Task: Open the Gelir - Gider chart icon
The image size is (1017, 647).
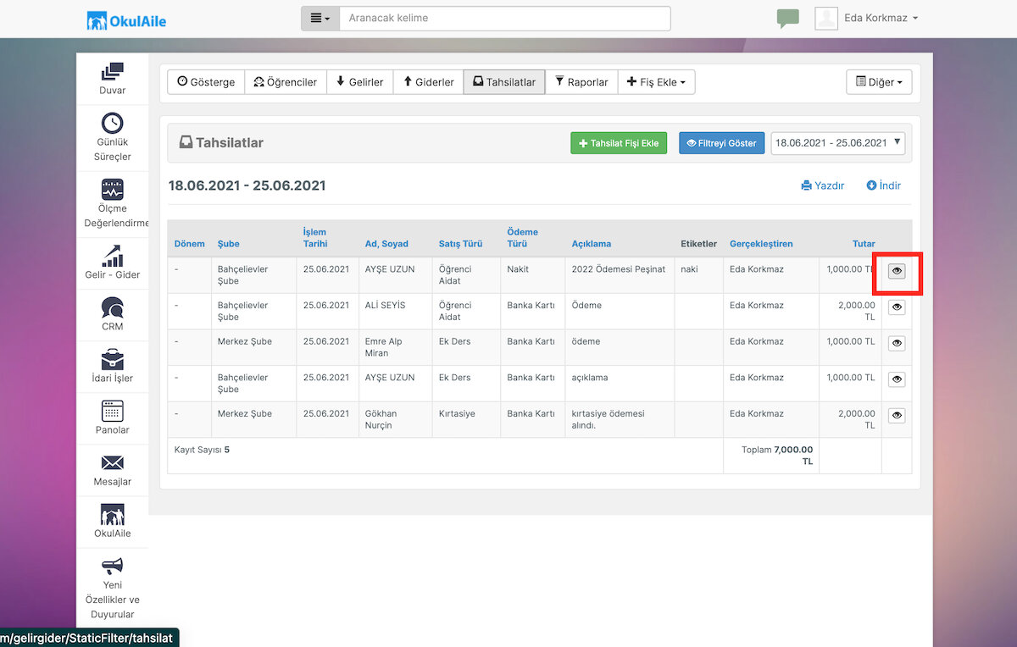Action: 112,256
